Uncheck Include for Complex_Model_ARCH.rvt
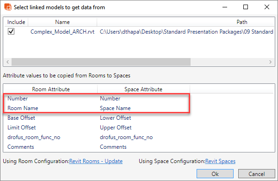Image resolution: width=278 pixels, height=181 pixels. pyautogui.click(x=11, y=32)
